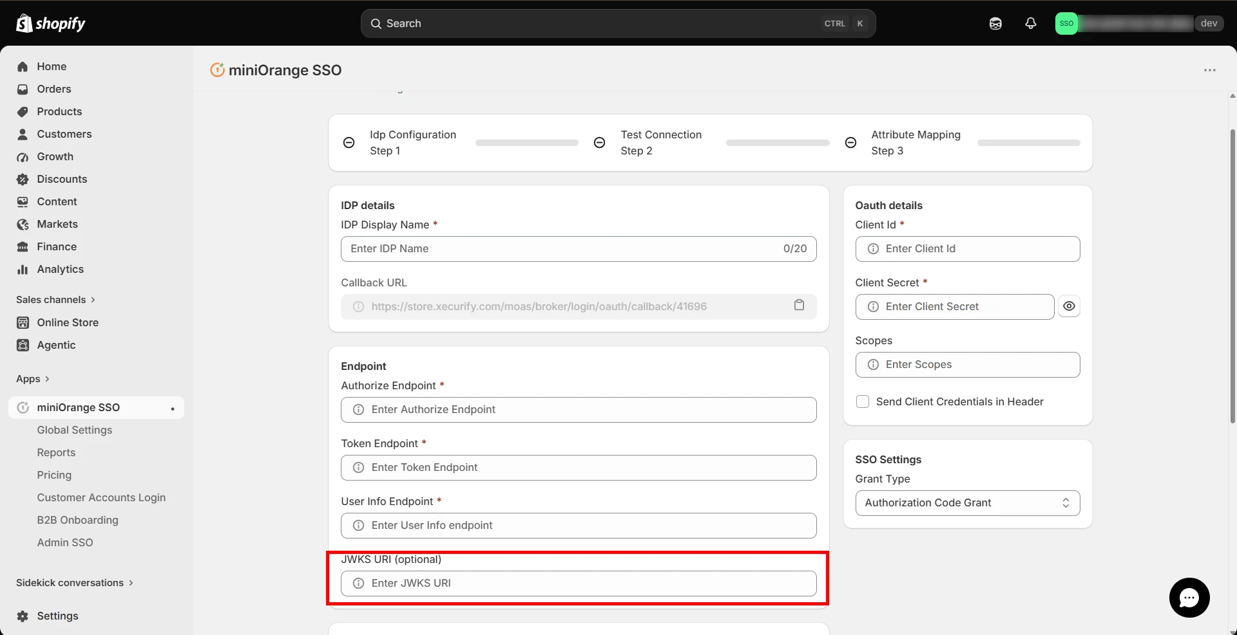Click the Client Id input field
This screenshot has width=1237, height=635.
coord(967,249)
